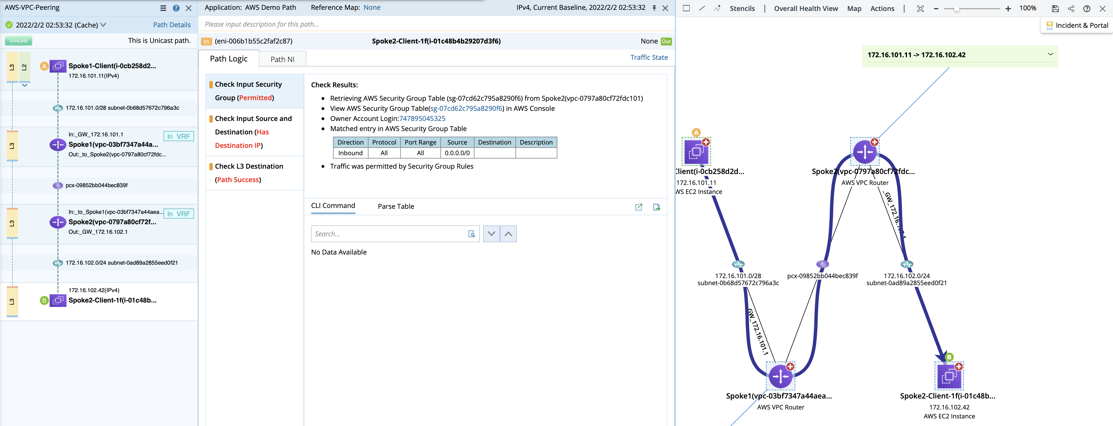Select the line drawing tool in map toolbar

coord(702,8)
